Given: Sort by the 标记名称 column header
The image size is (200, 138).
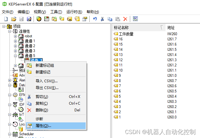Looking at the screenshot, I should [x=139, y=28].
